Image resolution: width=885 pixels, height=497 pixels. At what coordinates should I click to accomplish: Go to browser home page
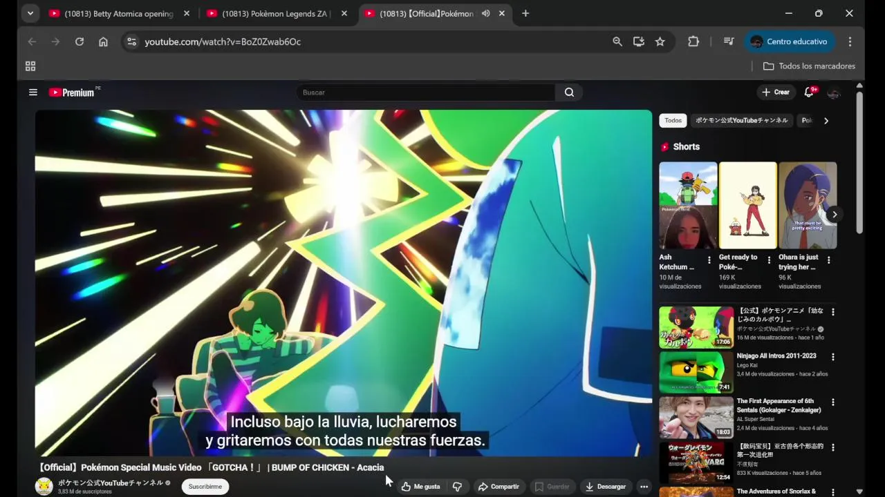(x=103, y=41)
